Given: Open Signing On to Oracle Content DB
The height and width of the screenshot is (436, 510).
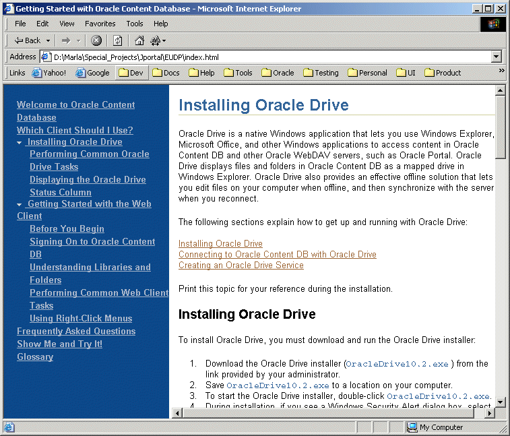Looking at the screenshot, I should tap(92, 248).
